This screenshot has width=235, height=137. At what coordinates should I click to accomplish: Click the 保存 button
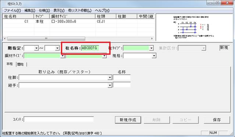pos(217,120)
